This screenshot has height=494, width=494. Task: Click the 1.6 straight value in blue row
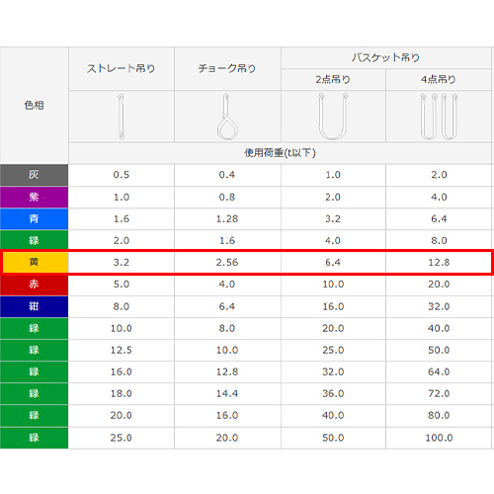click(x=122, y=218)
